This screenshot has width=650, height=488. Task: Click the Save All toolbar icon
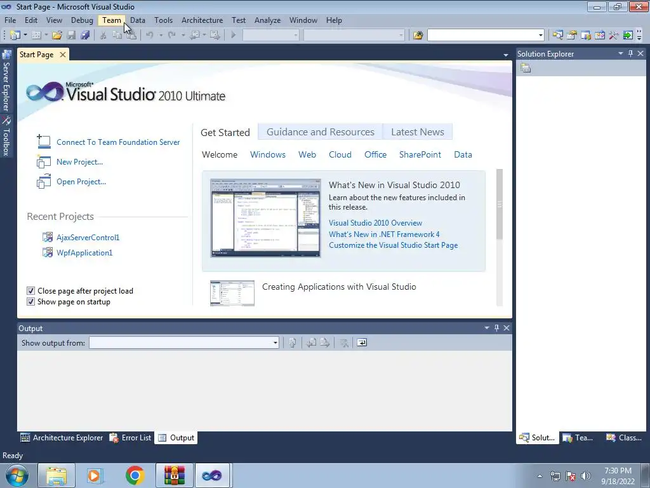[86, 36]
